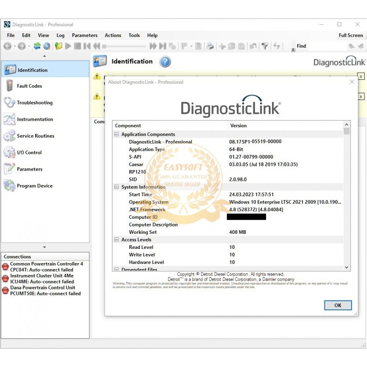Image resolution: width=367 pixels, height=367 pixels.
Task: Dismiss the first yellow warning banner
Action: pos(361,76)
